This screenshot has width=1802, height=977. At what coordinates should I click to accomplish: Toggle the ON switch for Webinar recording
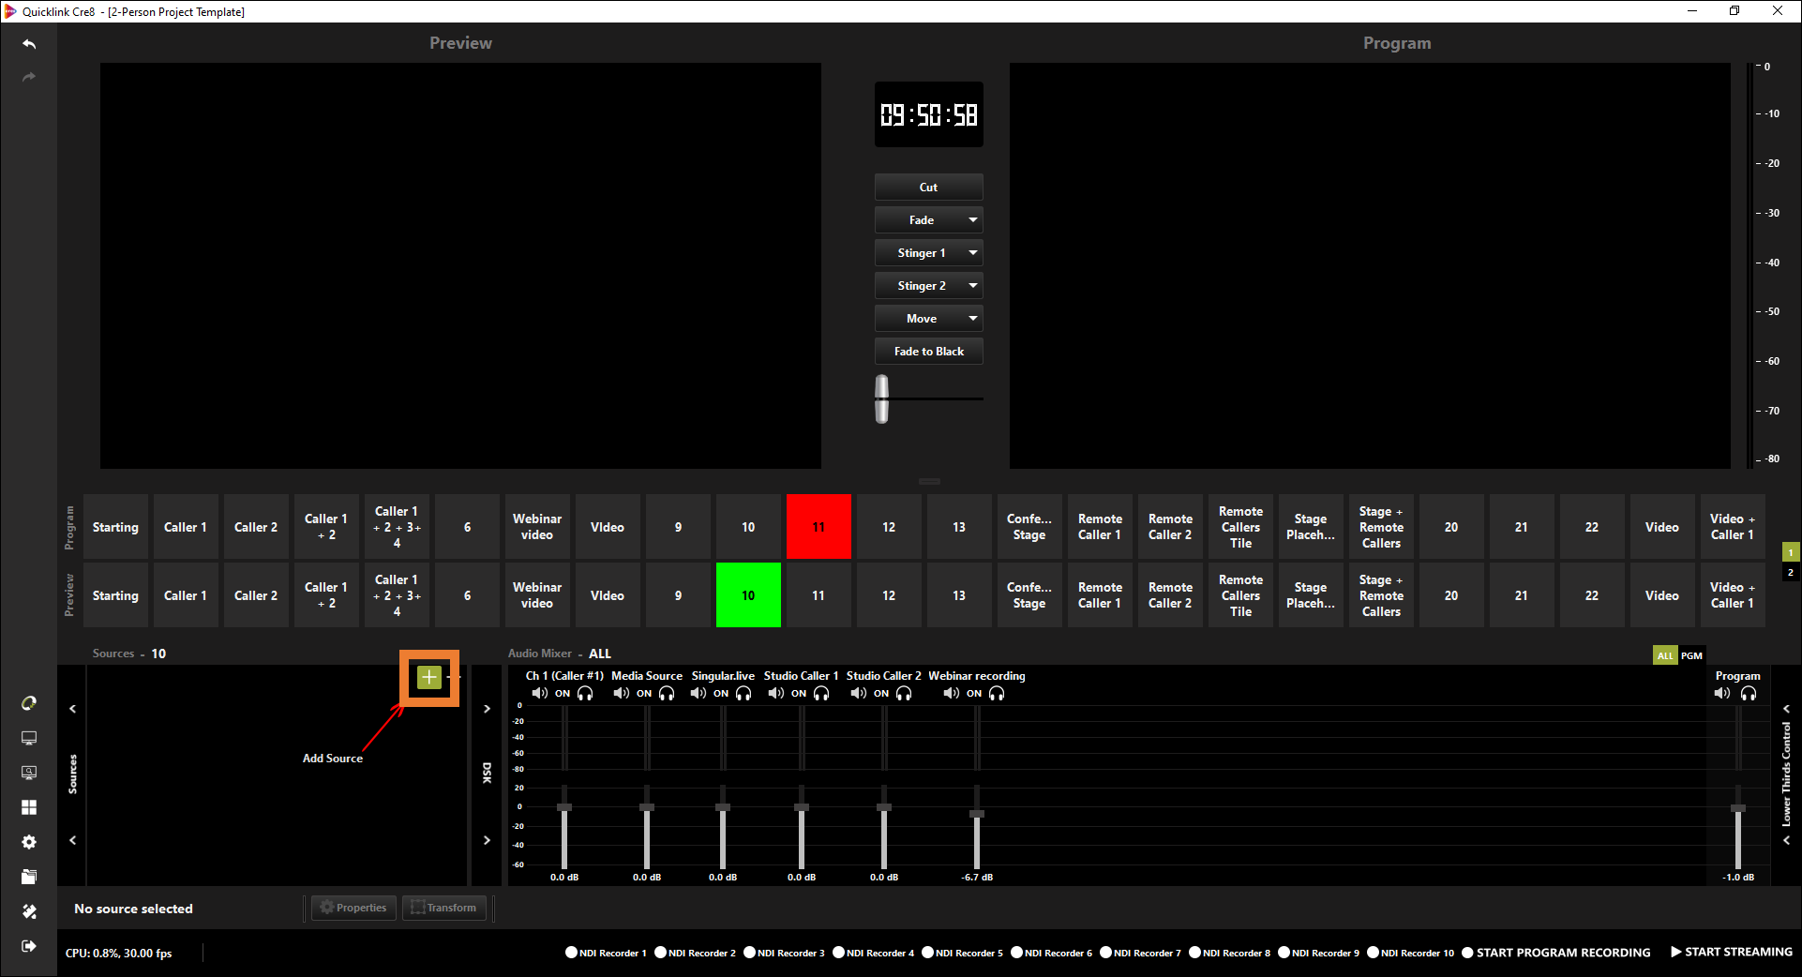tap(974, 694)
